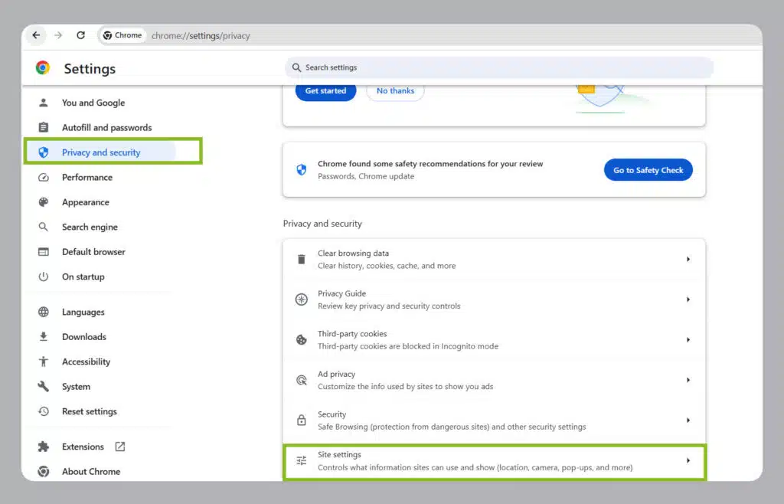Click the Chrome site info chip

pyautogui.click(x=123, y=35)
